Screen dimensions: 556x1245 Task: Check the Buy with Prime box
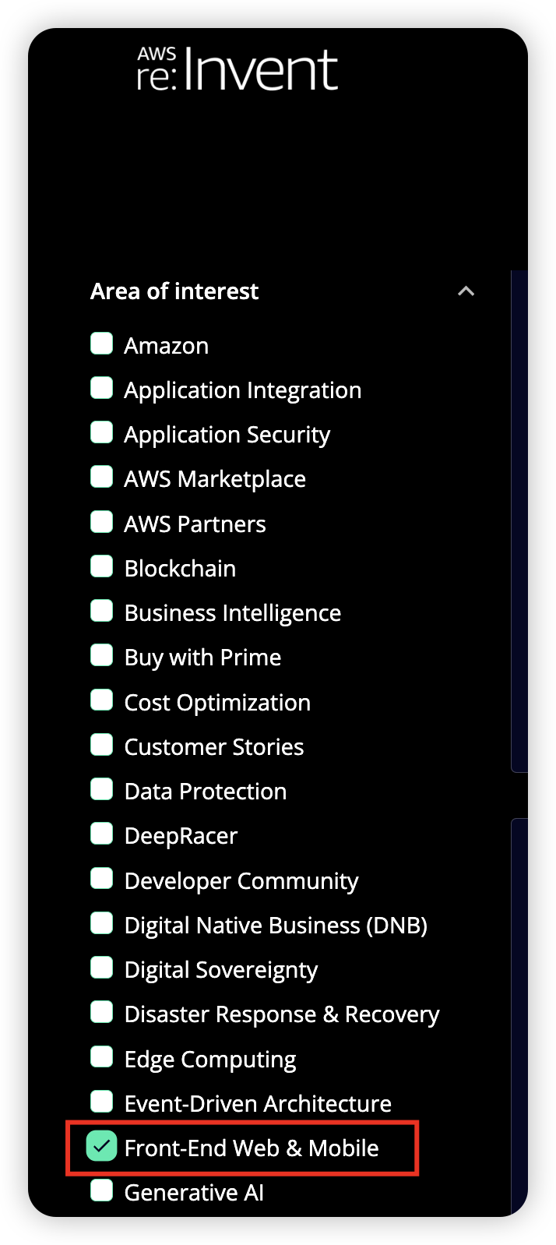click(102, 655)
